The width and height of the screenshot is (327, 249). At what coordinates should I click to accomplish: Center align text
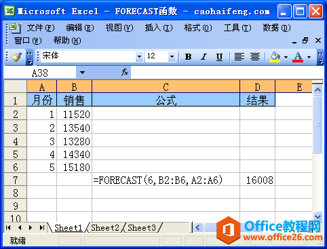tap(255, 56)
